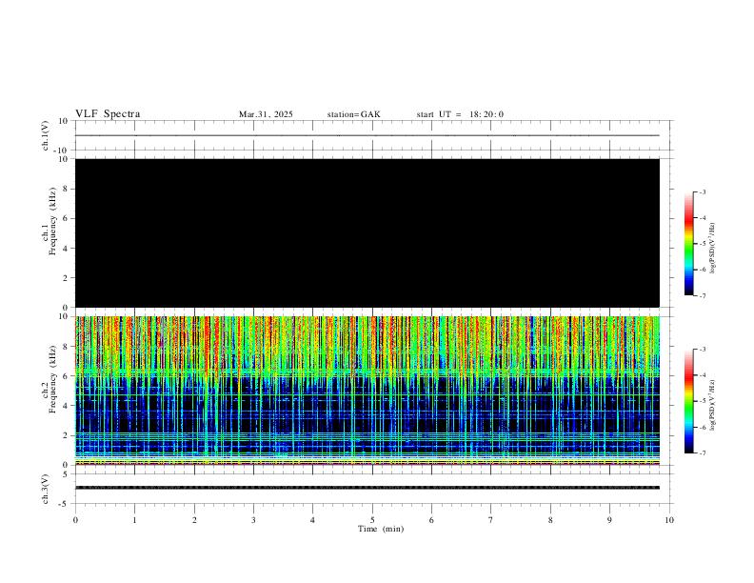The height and width of the screenshot is (583, 754).
Task: Click the ch.1 colorbar 'log(PSD)' label
Action: point(712,249)
